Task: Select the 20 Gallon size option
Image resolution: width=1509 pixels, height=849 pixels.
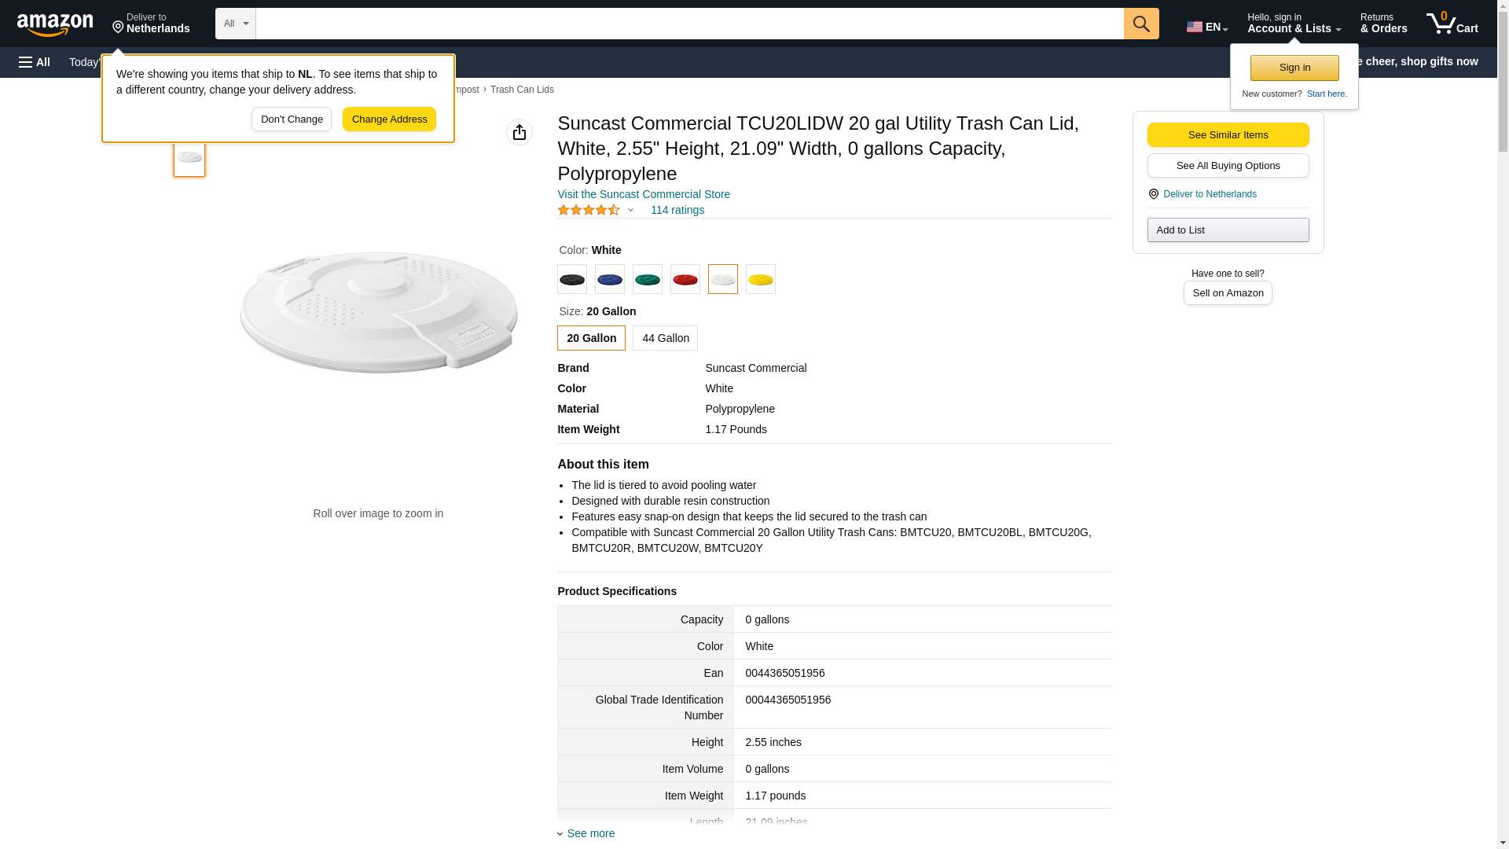Action: tap(591, 338)
